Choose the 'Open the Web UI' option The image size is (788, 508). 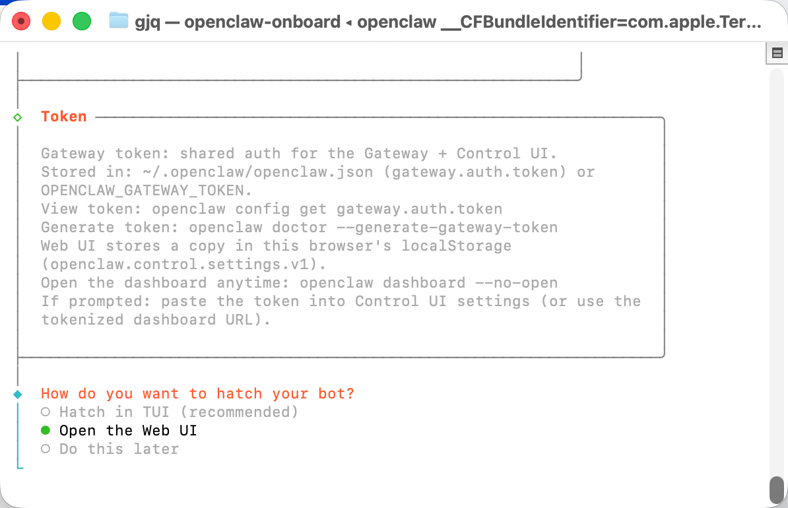[x=127, y=431]
